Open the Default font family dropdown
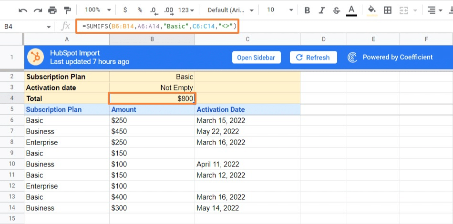The image size is (453, 224). (x=231, y=10)
